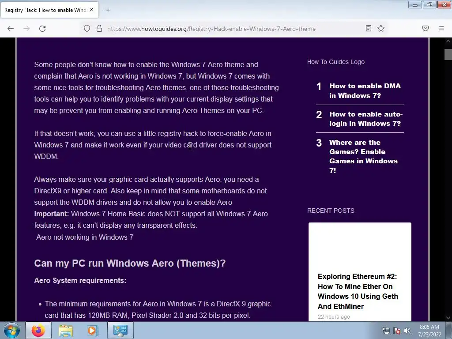Click the Exploring Ethereum post thumbnail image
This screenshot has height=339, width=452.
point(360,245)
